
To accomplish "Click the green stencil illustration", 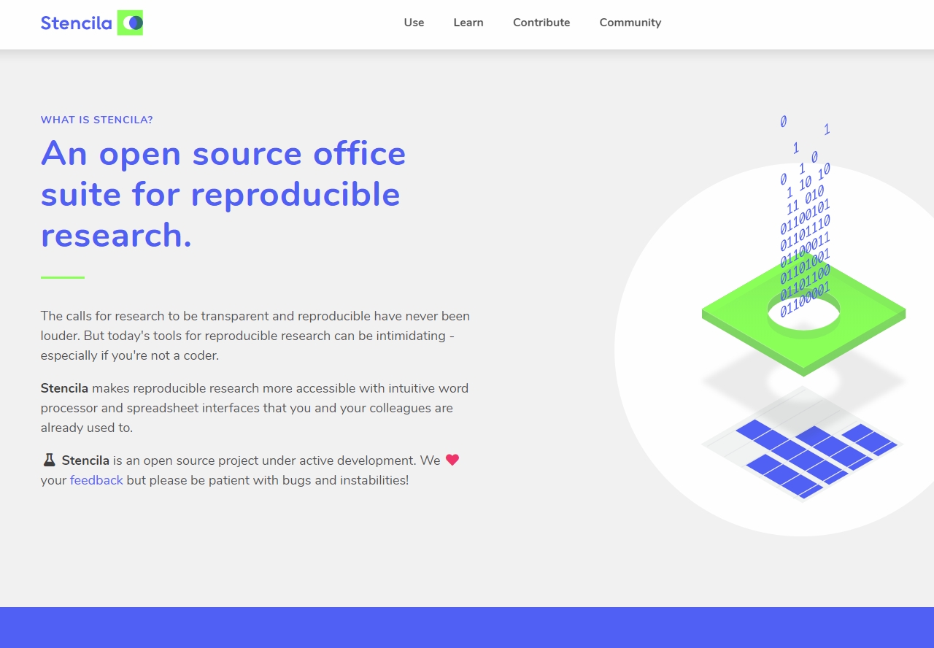I will (x=803, y=315).
